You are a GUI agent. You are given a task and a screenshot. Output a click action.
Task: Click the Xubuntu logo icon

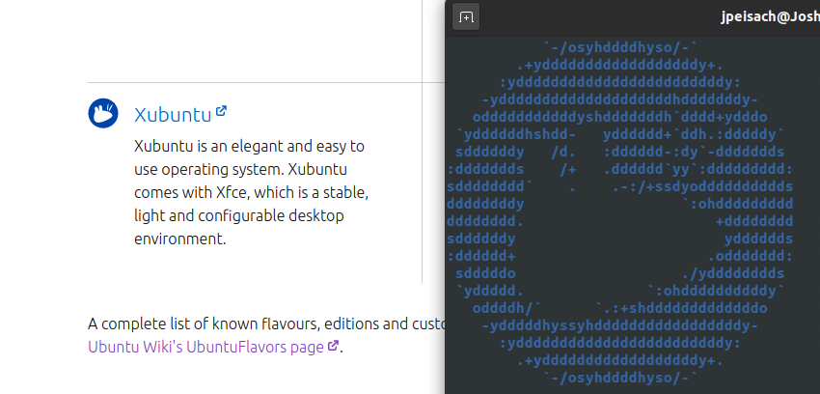(x=103, y=113)
